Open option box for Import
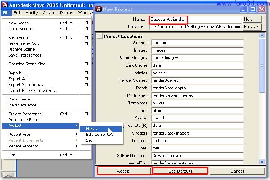 pyautogui.click(x=86, y=73)
